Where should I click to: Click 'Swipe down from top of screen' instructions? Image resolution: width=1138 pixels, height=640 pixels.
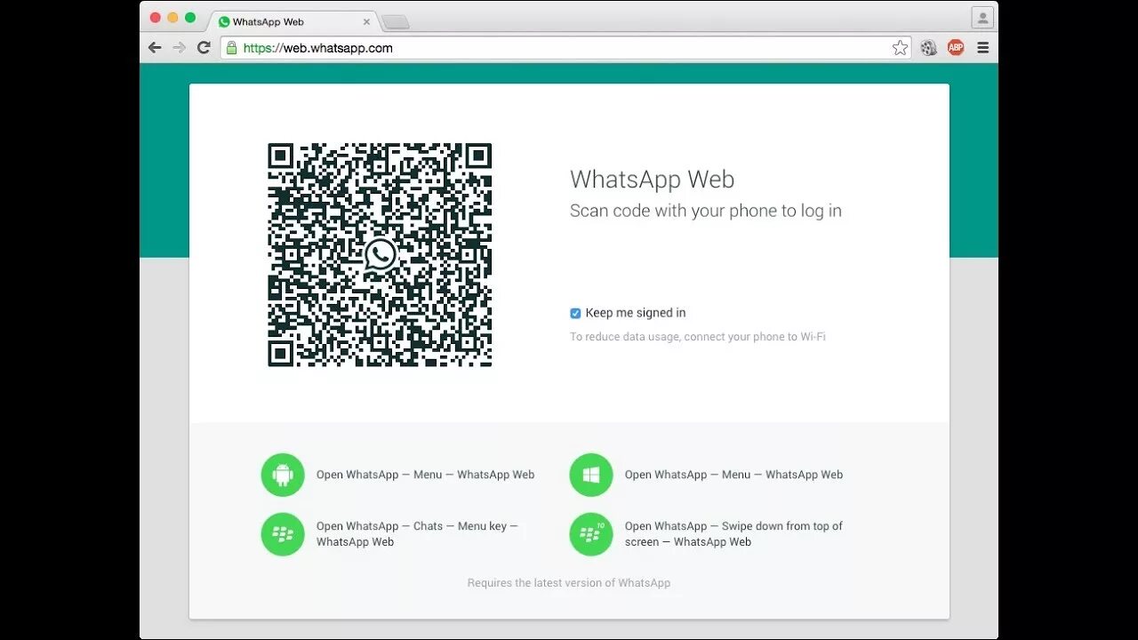pyautogui.click(x=733, y=534)
